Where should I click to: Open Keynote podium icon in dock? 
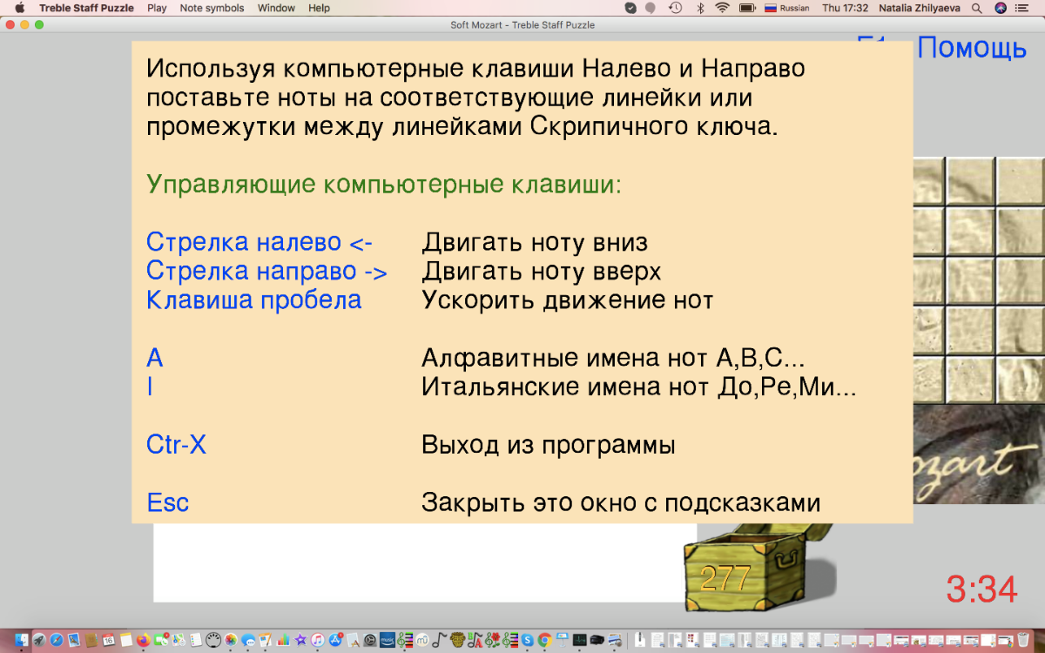[x=562, y=641]
